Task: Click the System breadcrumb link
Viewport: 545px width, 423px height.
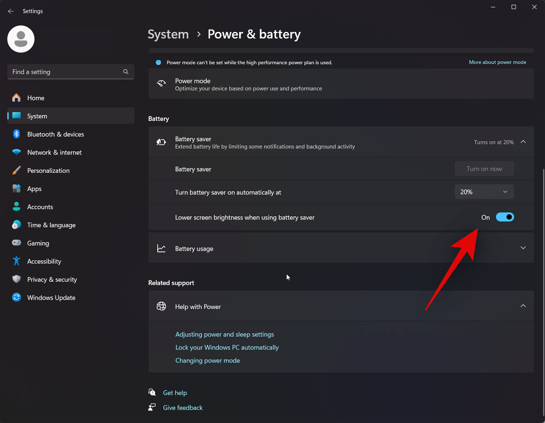Action: pos(168,34)
